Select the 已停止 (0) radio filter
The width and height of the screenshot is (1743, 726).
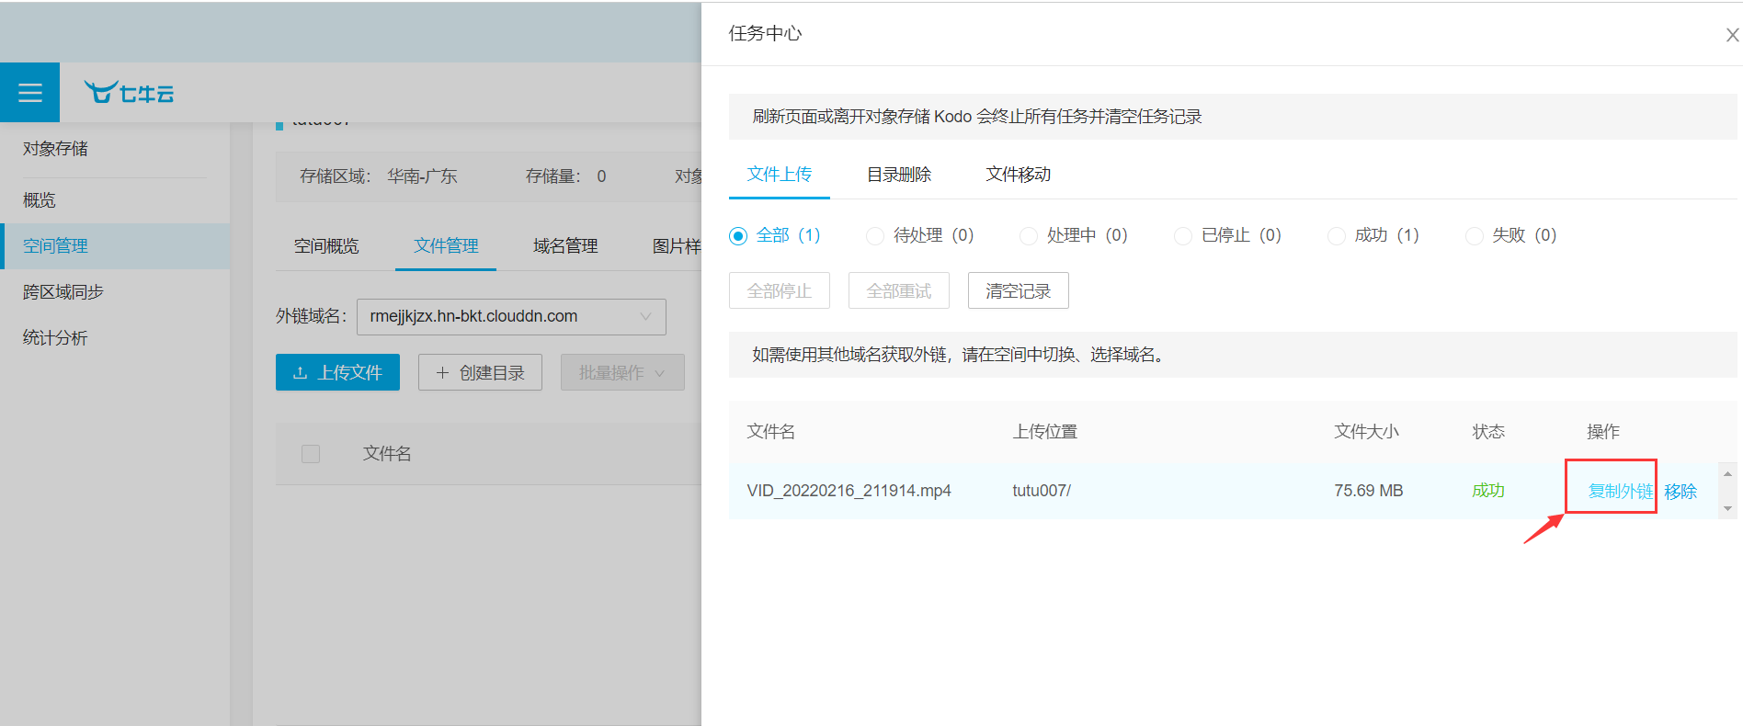coord(1227,235)
